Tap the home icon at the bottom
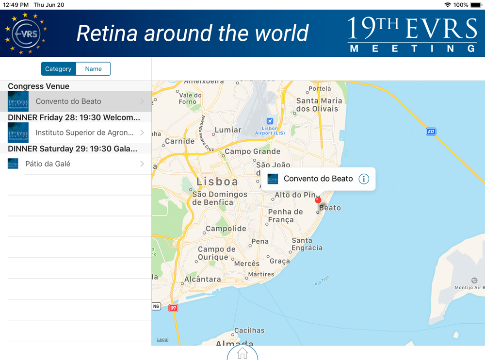 point(242,353)
